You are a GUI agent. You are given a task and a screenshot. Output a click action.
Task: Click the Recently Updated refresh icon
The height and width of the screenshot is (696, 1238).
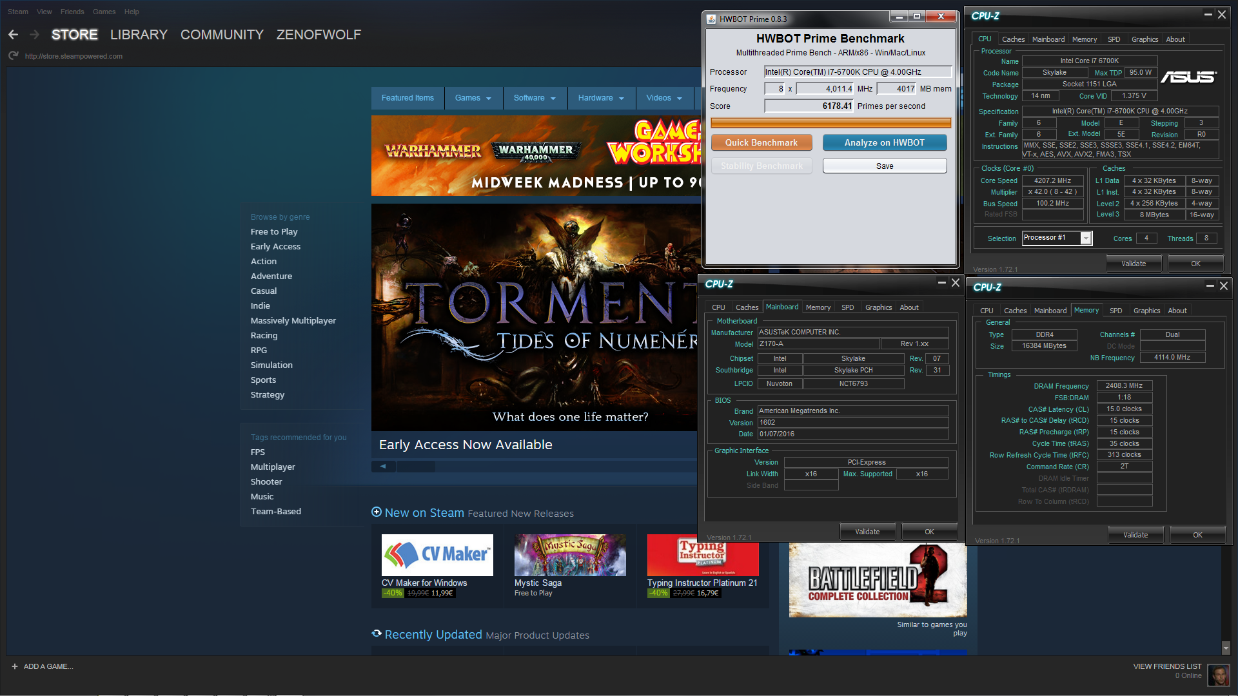click(377, 634)
